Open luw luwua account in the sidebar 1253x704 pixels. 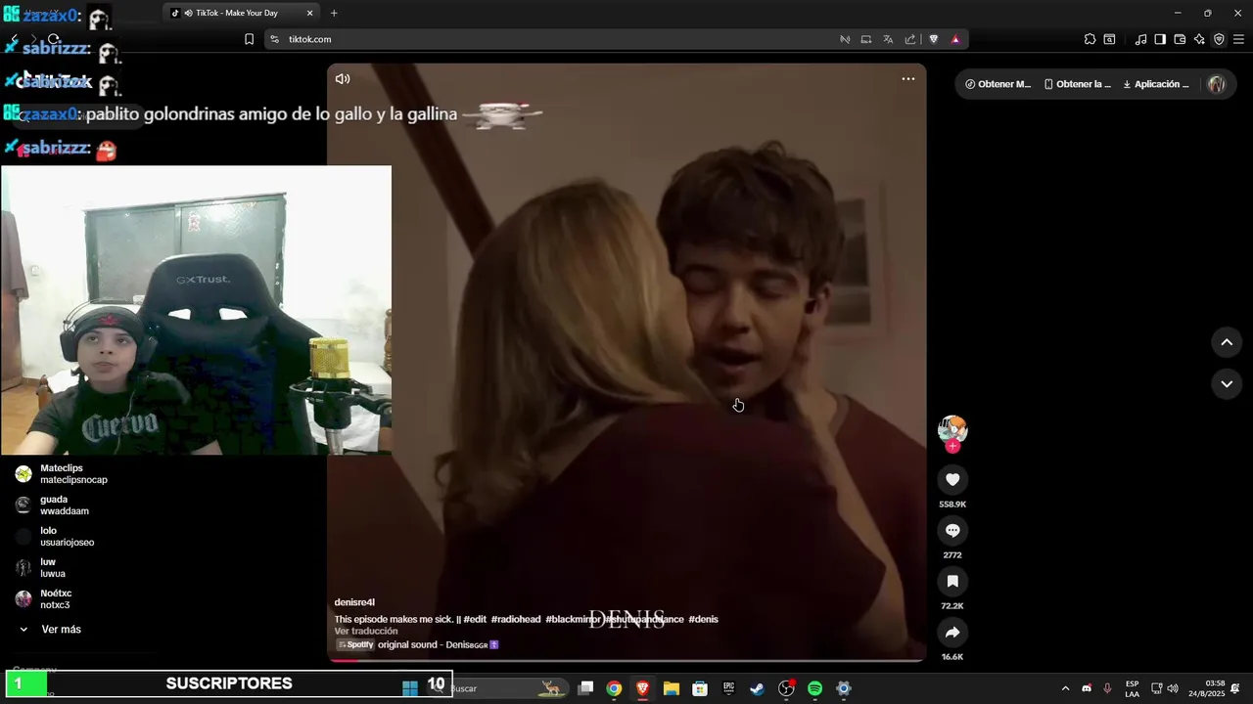pos(41,568)
